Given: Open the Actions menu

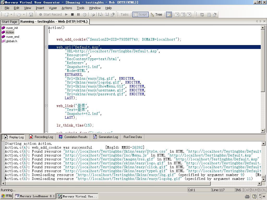Looking at the screenshot, I should pyautogui.click(x=67, y=8).
